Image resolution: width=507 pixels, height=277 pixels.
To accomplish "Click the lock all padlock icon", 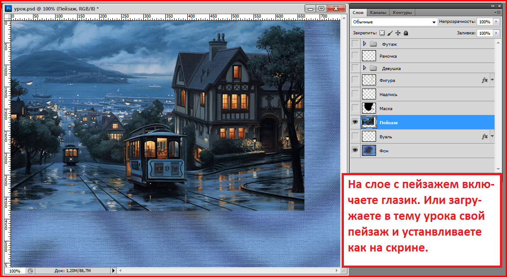I will pyautogui.click(x=406, y=33).
